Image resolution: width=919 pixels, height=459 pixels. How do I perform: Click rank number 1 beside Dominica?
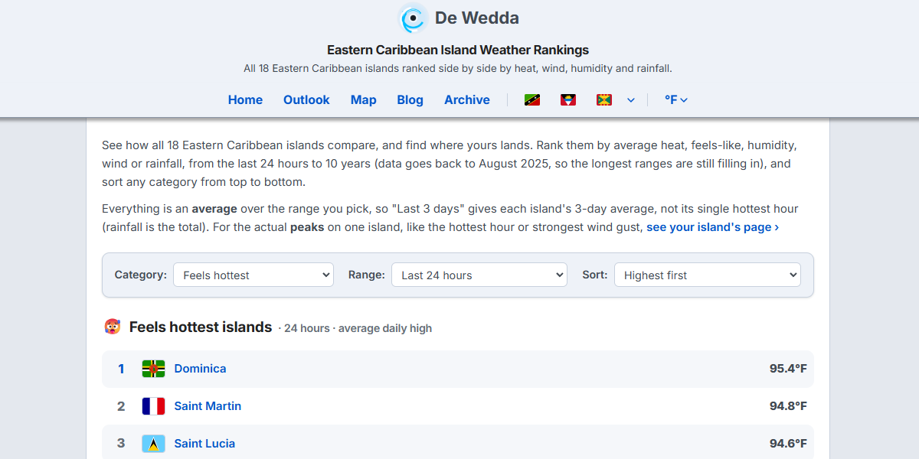point(121,369)
